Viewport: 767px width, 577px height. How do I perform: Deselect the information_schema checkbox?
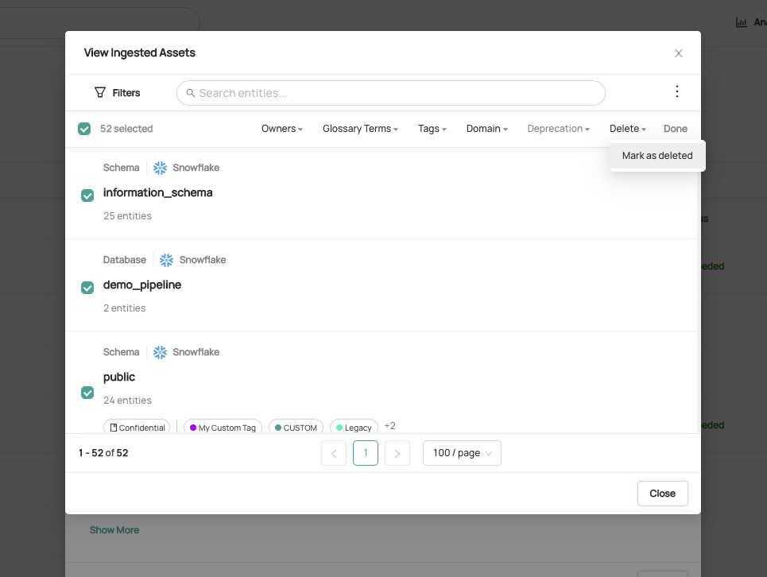87,196
